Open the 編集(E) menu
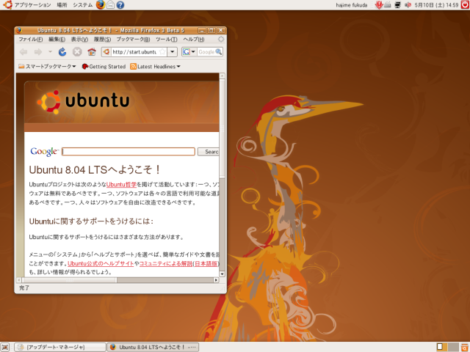 point(57,39)
